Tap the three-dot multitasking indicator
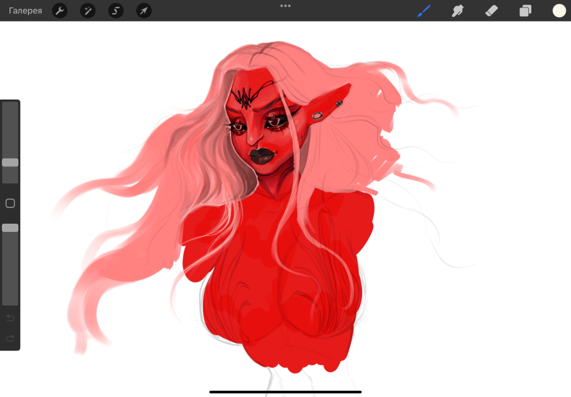Viewport: 571px width, 397px height. point(286,6)
